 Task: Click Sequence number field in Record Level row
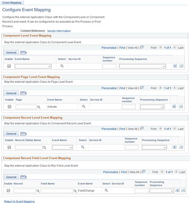[131, 147]
